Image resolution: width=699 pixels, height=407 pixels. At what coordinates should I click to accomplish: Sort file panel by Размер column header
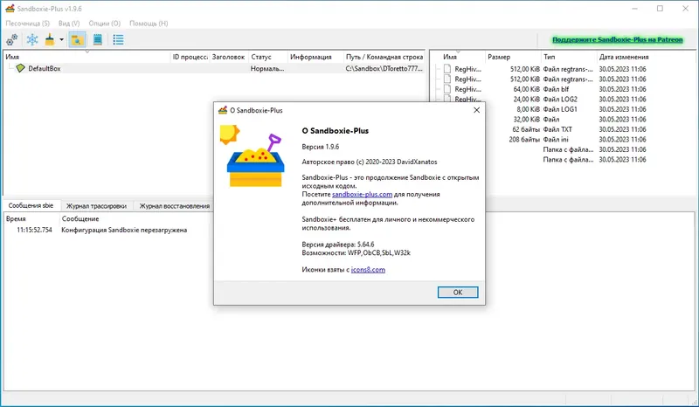(x=513, y=57)
